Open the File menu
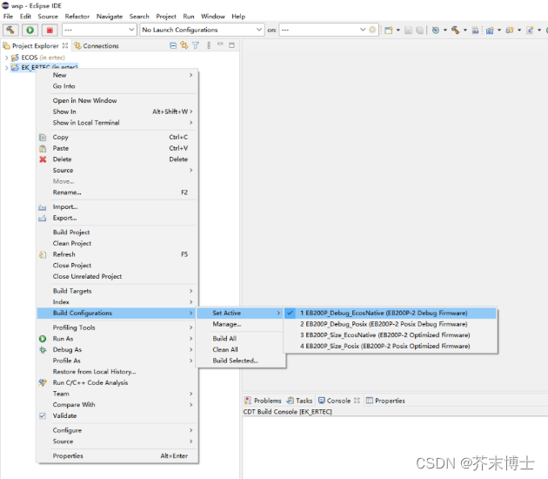Screen dimensions: 548x479 pos(8,17)
